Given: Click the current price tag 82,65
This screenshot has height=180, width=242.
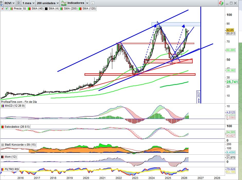Looking at the screenshot, I should 230,30.
